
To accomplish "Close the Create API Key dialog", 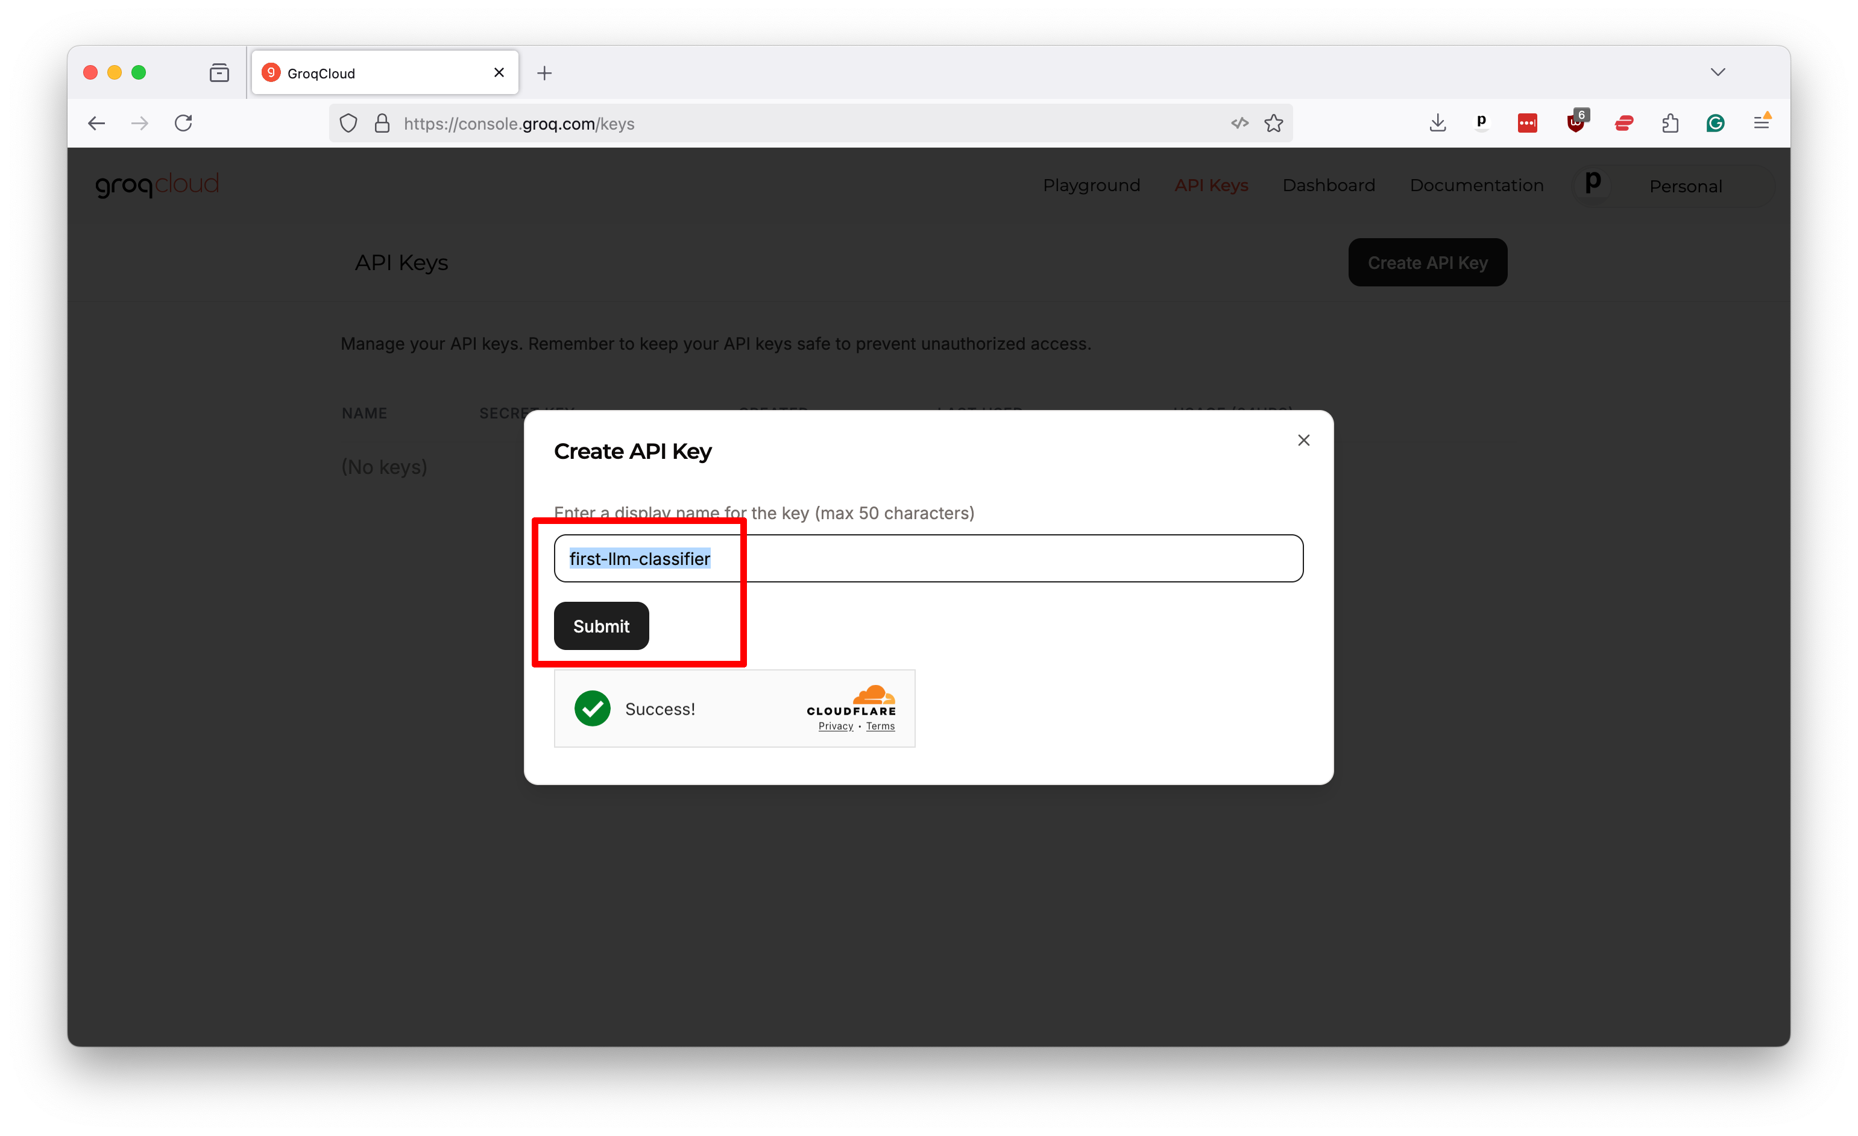I will [x=1303, y=441].
